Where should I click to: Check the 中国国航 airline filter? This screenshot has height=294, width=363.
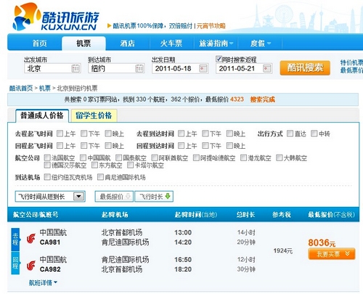[83, 158]
